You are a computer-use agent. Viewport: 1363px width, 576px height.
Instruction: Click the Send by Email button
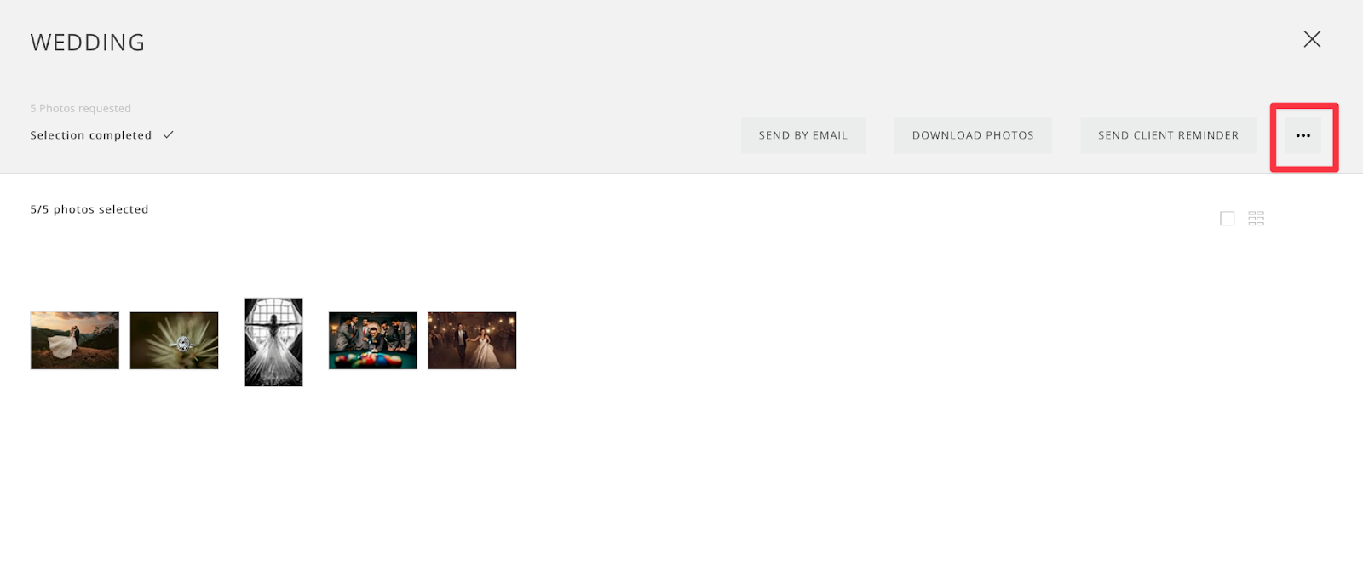pos(803,135)
